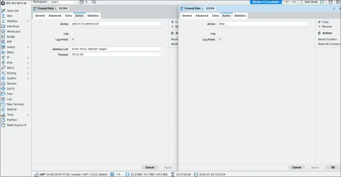Click the Tools sidebar icon
Image resolution: width=341 pixels, height=177 pixels.
(x=3, y=115)
